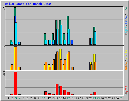
Task: Click the red KBytes bar for day 16
Action: (x=64, y=92)
